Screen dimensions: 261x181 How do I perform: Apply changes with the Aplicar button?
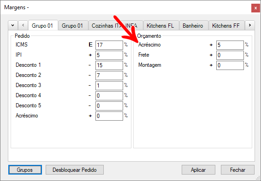point(198,169)
